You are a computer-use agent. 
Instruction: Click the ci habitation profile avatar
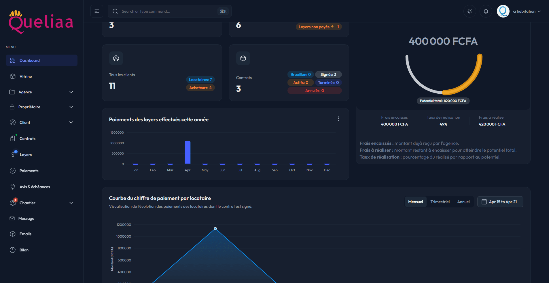pyautogui.click(x=503, y=11)
